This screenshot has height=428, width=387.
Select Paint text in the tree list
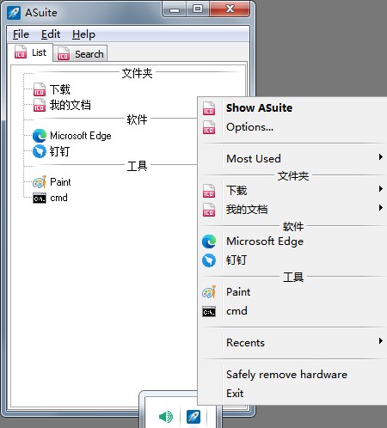(60, 182)
